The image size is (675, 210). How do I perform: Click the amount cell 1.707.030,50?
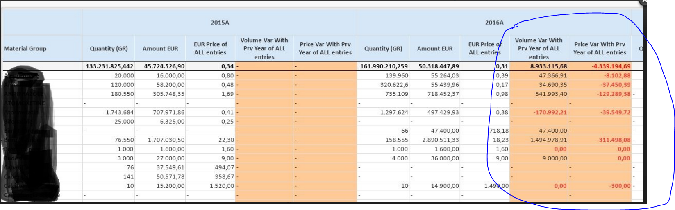tap(166, 140)
